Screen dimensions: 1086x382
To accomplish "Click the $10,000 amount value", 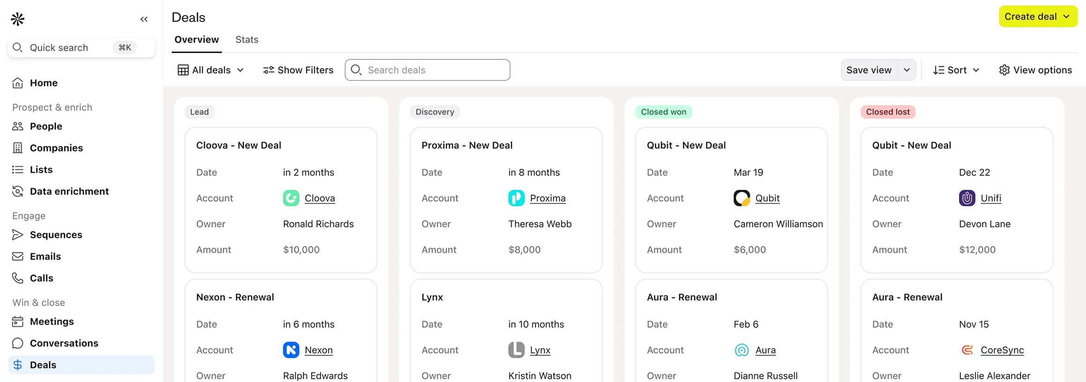I will tap(301, 250).
